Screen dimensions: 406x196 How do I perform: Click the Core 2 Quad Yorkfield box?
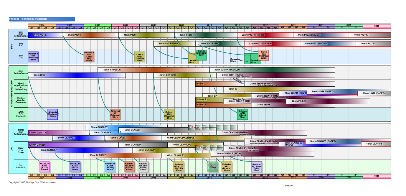point(139,57)
